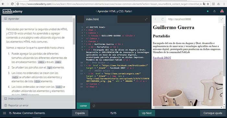The height and width of the screenshot is (118, 227).
Task: Click the h6 code tag in instructions
Action: (x=58, y=62)
